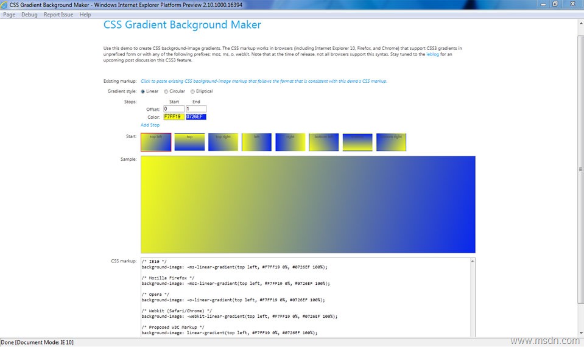The image size is (584, 347).
Task: Enable the Elliptical gradient style
Action: point(193,91)
